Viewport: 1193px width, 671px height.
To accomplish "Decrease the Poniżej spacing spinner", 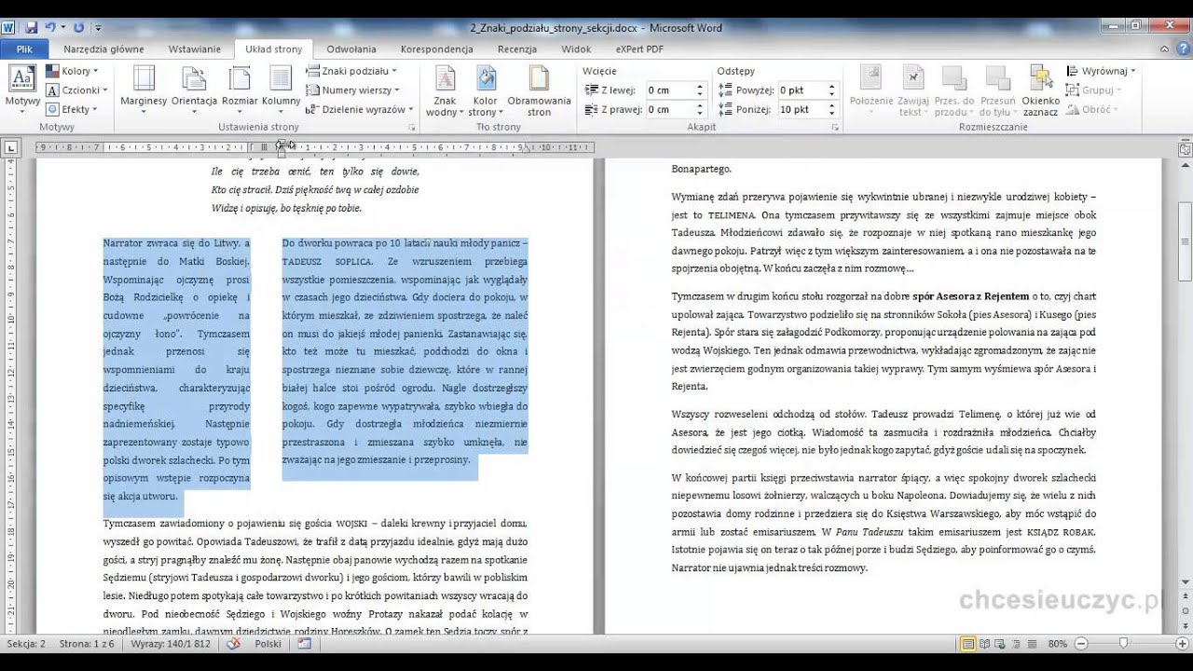I will (x=831, y=113).
